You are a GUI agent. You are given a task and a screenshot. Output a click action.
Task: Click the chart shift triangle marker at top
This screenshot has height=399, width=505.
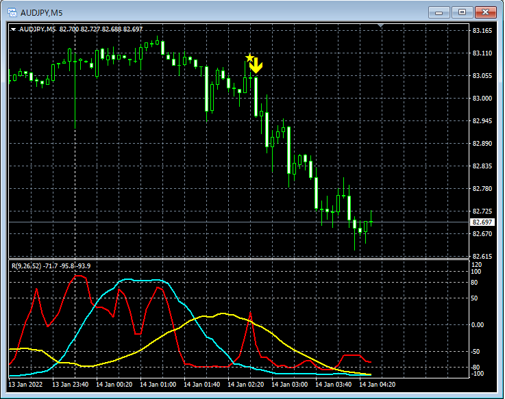click(382, 27)
